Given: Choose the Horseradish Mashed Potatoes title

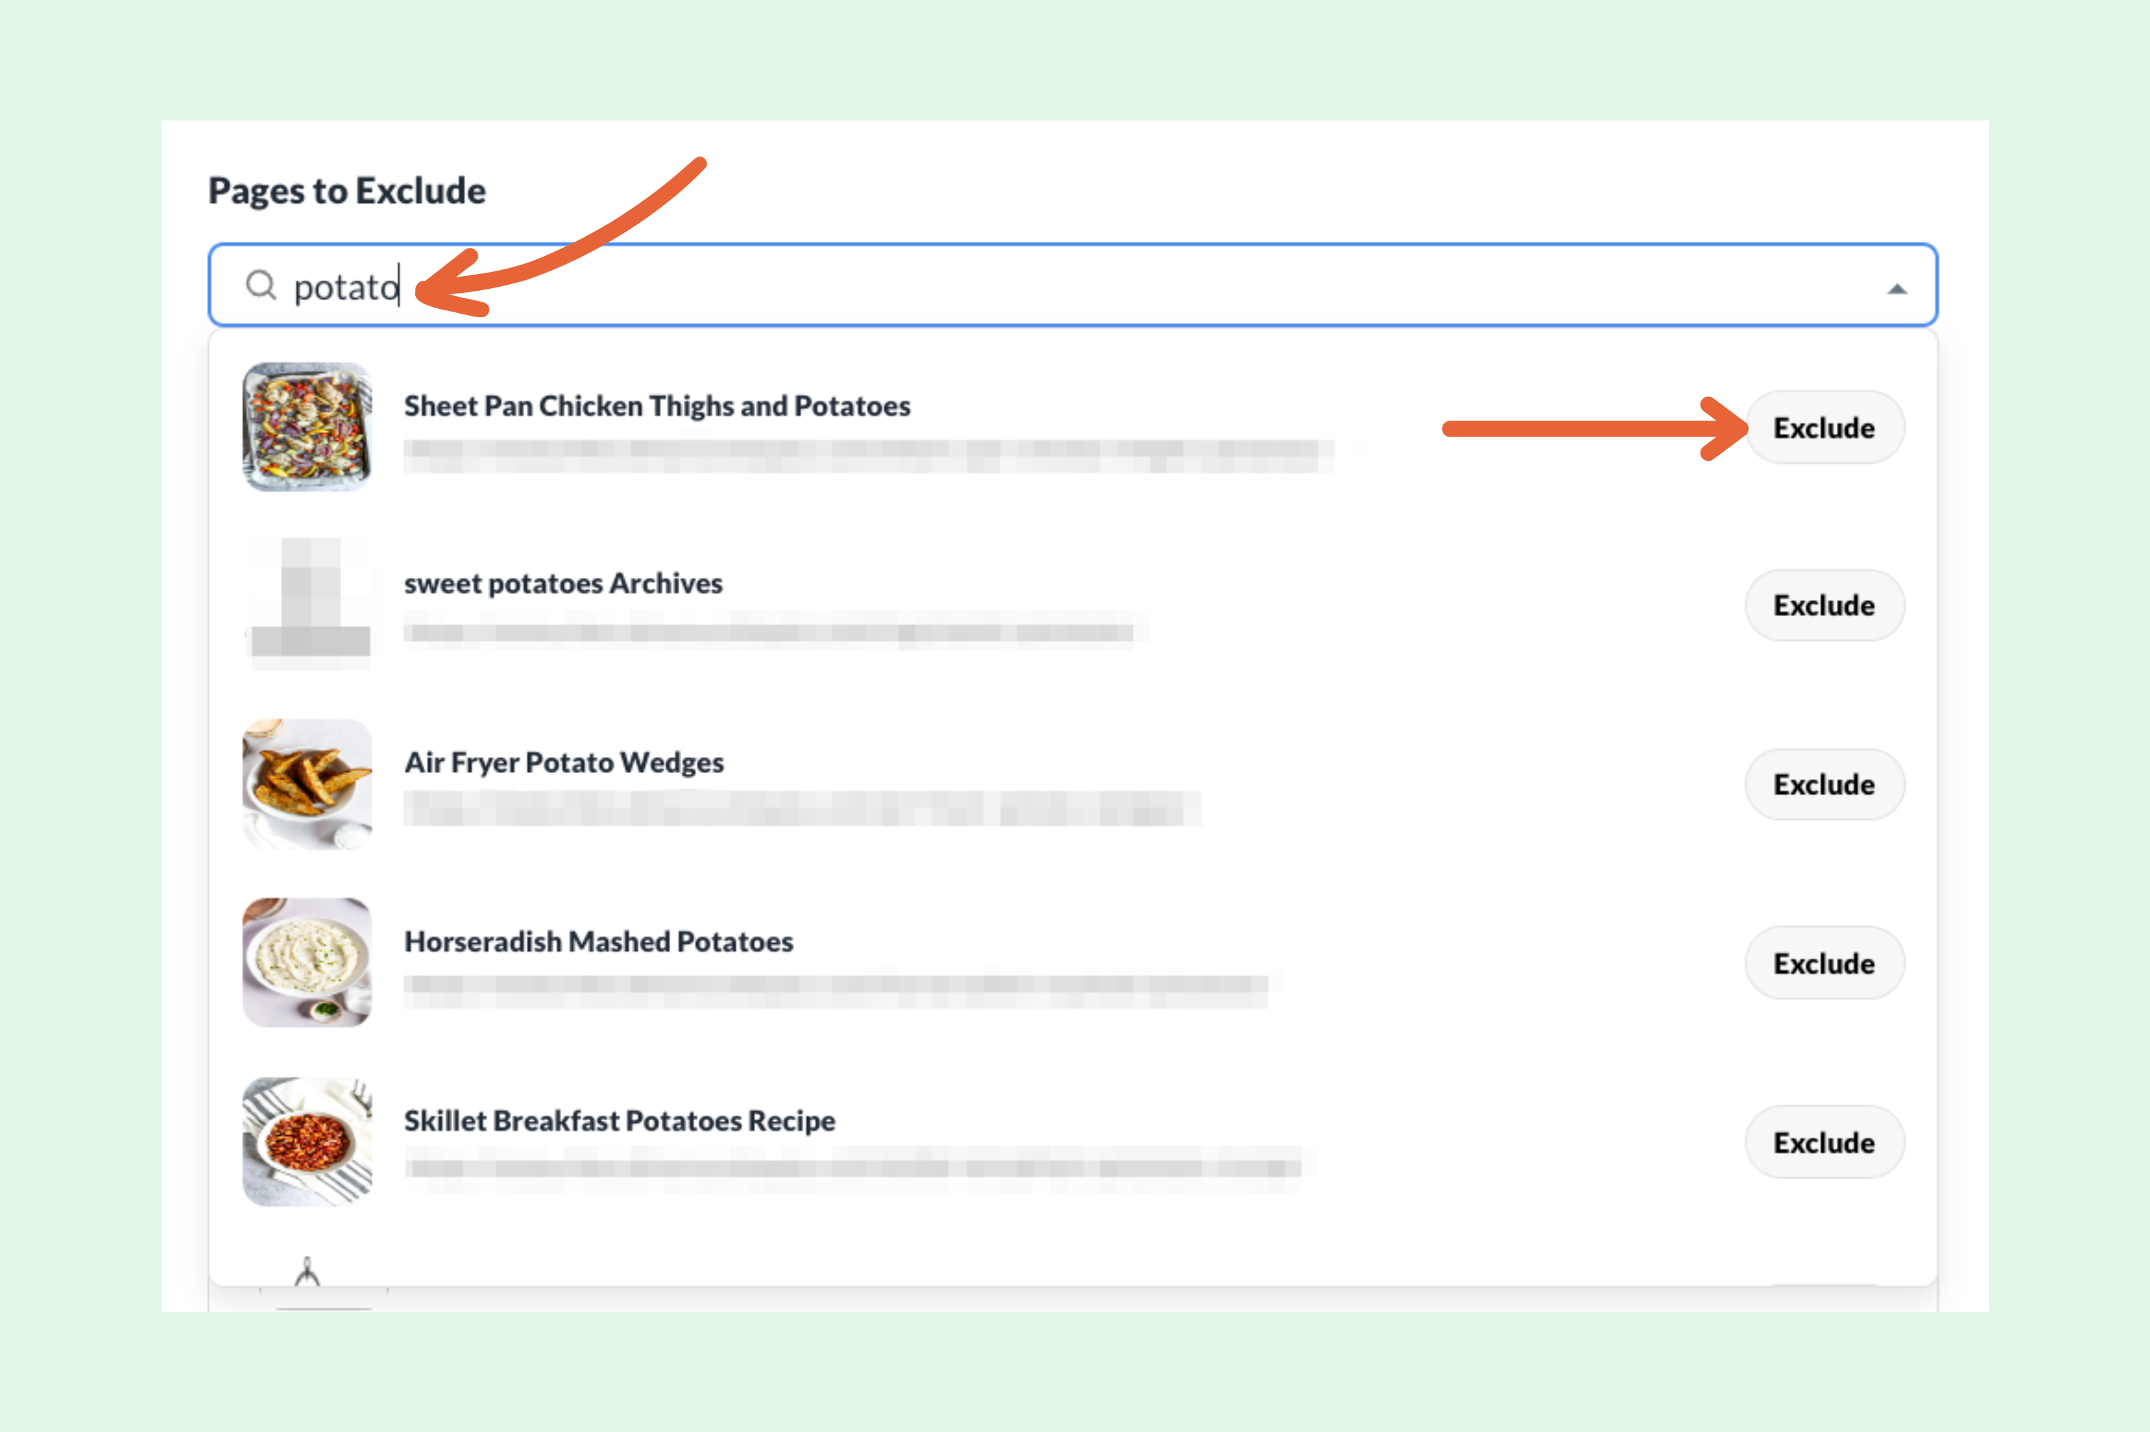Looking at the screenshot, I should click(x=599, y=940).
